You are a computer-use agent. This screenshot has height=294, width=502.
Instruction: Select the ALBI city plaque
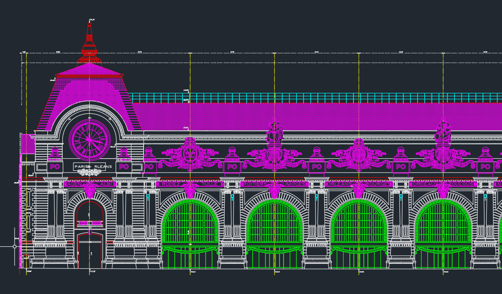tap(106, 184)
